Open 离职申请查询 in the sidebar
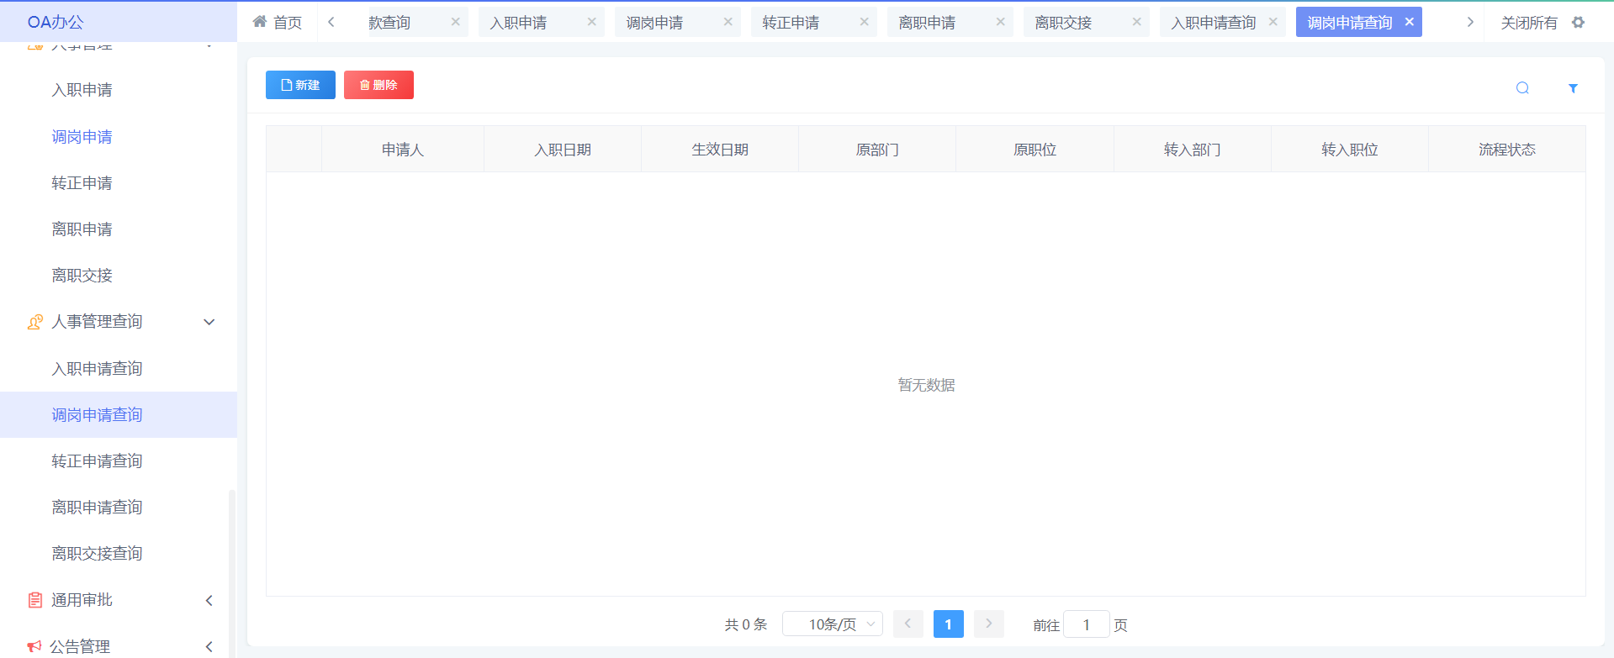The image size is (1614, 658). [97, 508]
